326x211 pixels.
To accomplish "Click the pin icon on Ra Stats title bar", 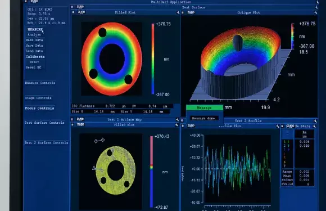I will pyautogui.click(x=314, y=126).
